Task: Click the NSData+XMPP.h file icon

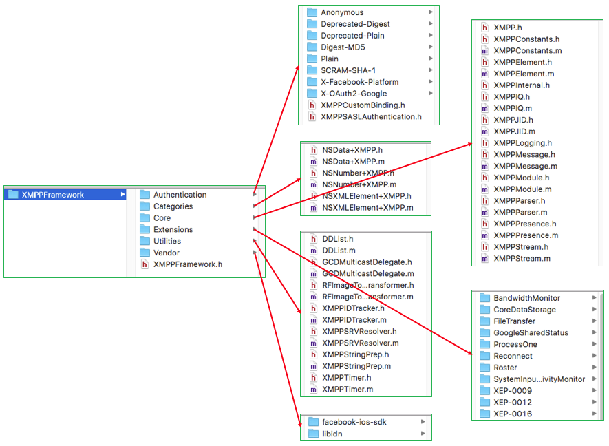Action: (313, 149)
